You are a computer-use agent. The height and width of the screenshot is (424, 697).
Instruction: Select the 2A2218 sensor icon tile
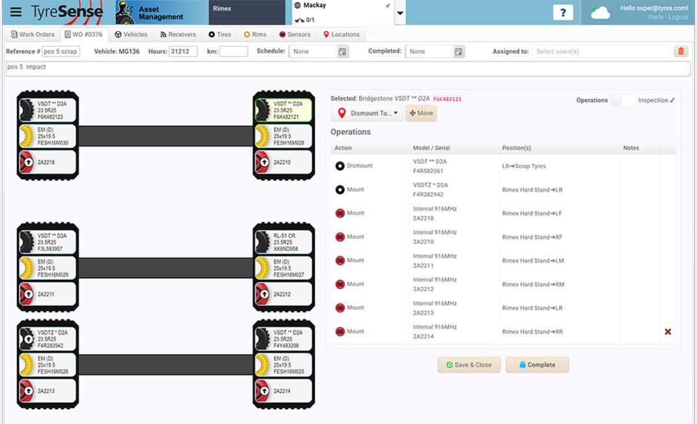point(47,161)
